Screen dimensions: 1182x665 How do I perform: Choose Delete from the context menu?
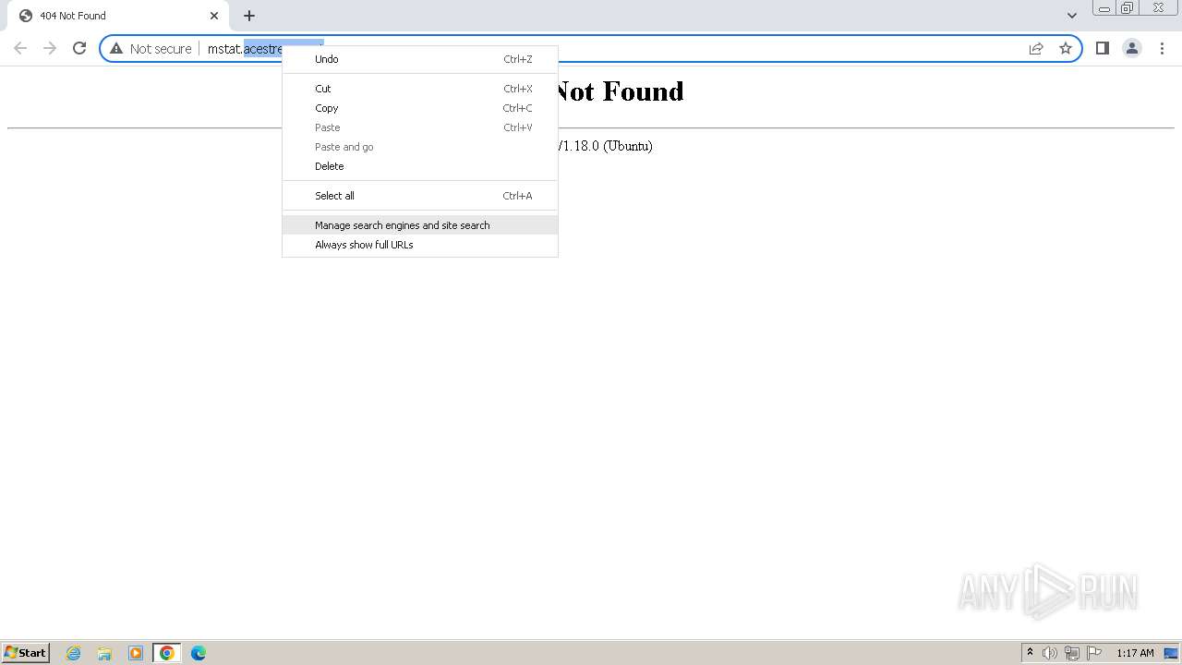click(x=420, y=166)
